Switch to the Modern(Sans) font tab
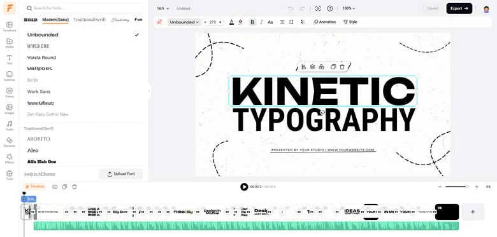Viewport: 497px width, 237px height. (55, 20)
